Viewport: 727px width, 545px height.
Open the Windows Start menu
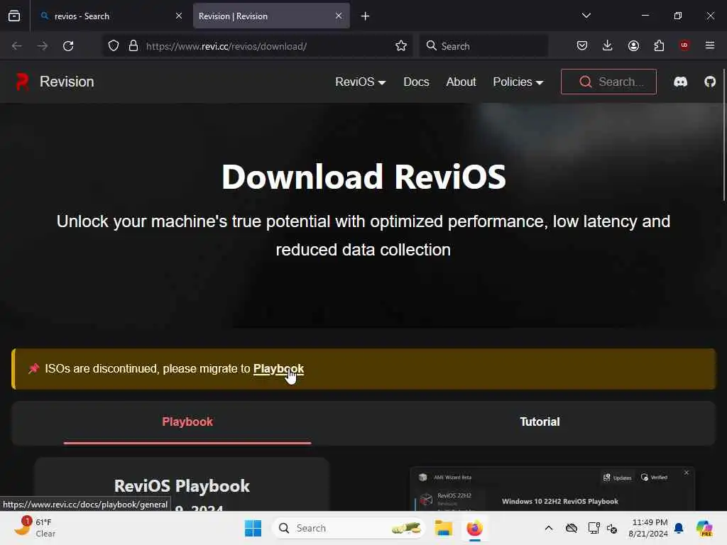point(253,528)
